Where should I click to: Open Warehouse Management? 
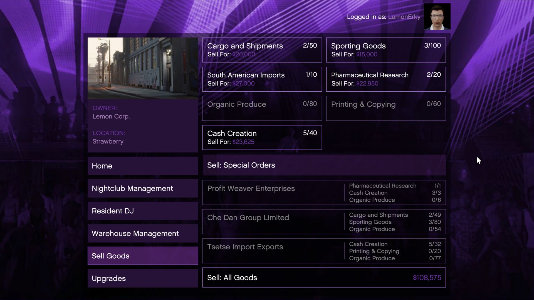143,233
